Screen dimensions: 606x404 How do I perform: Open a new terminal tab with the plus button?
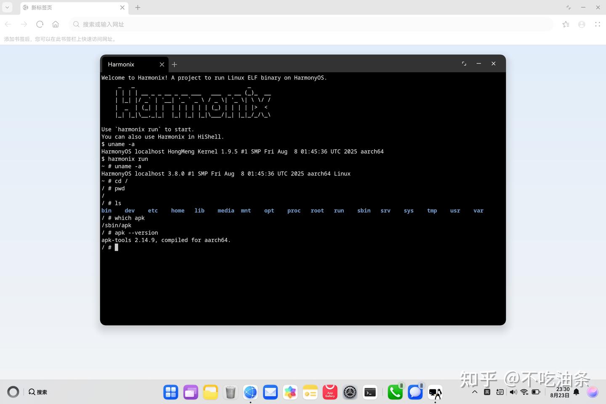[x=174, y=64]
